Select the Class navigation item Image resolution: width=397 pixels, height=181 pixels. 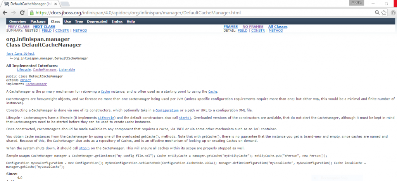[x=55, y=22]
